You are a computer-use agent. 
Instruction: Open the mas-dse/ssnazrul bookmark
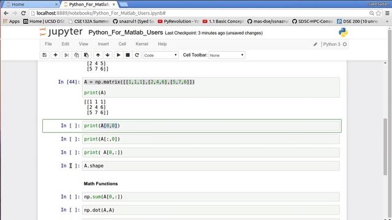tap(268, 21)
